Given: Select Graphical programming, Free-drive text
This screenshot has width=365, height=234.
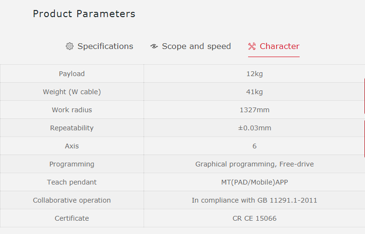Looking at the screenshot, I should pos(254,164).
